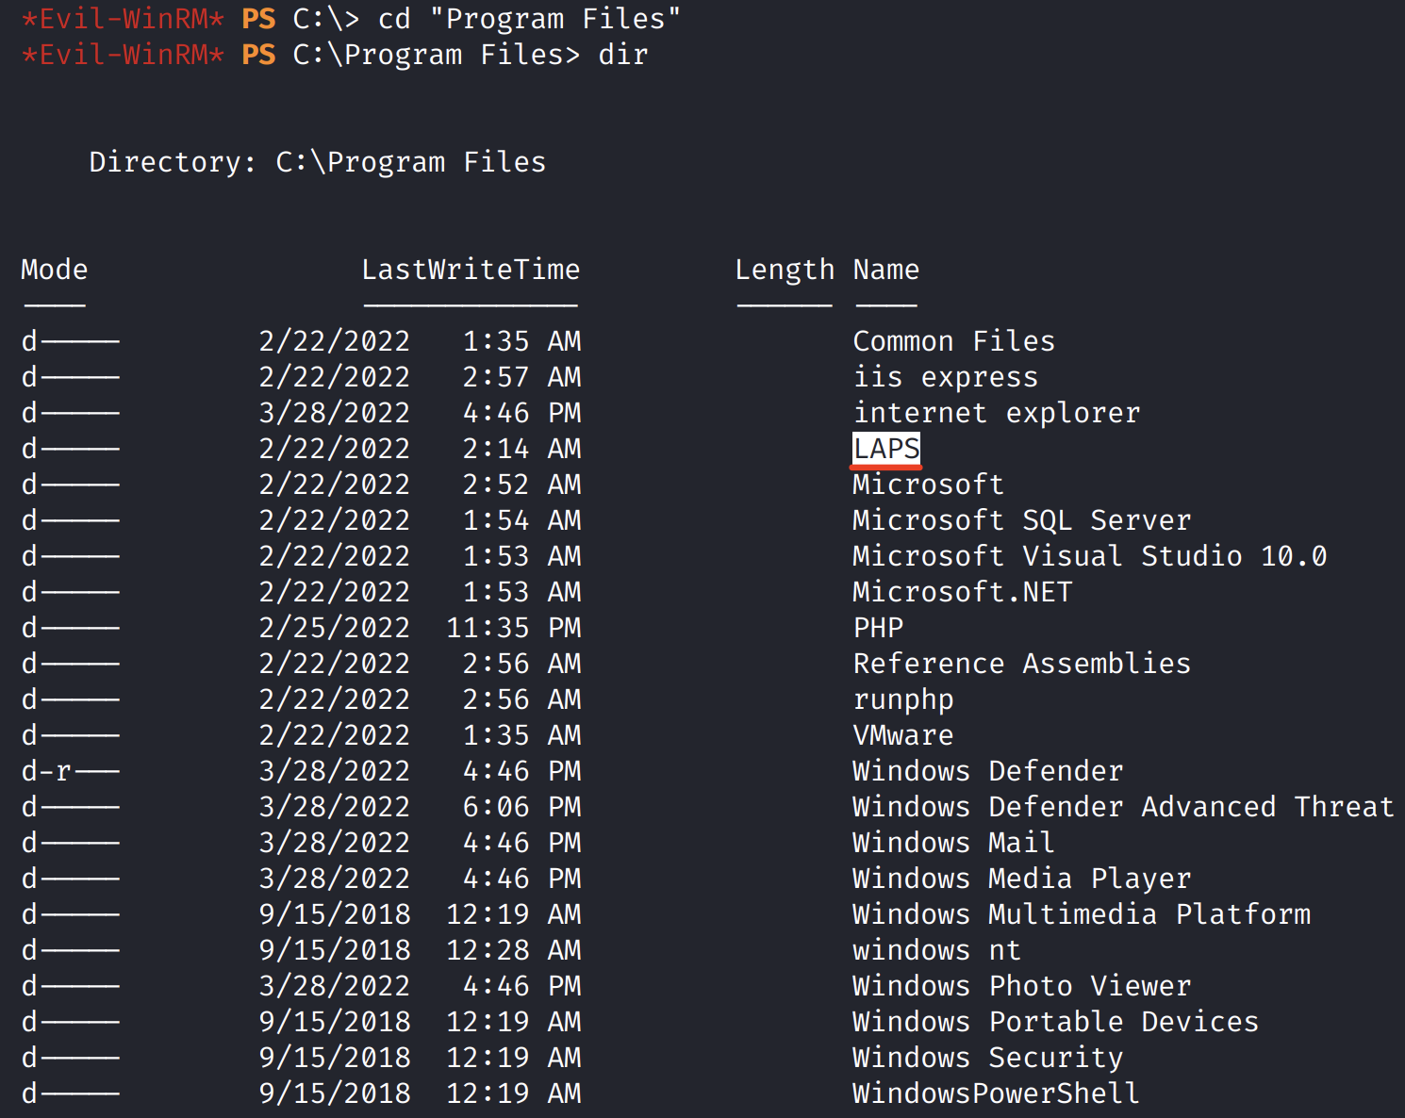The width and height of the screenshot is (1405, 1118).
Task: Click the Microsoft.NET directory name
Action: click(962, 592)
